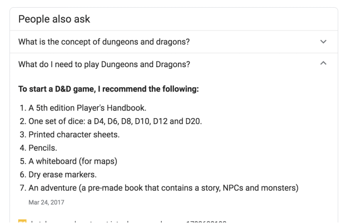Click the 'People also ask' heading

(x=54, y=19)
